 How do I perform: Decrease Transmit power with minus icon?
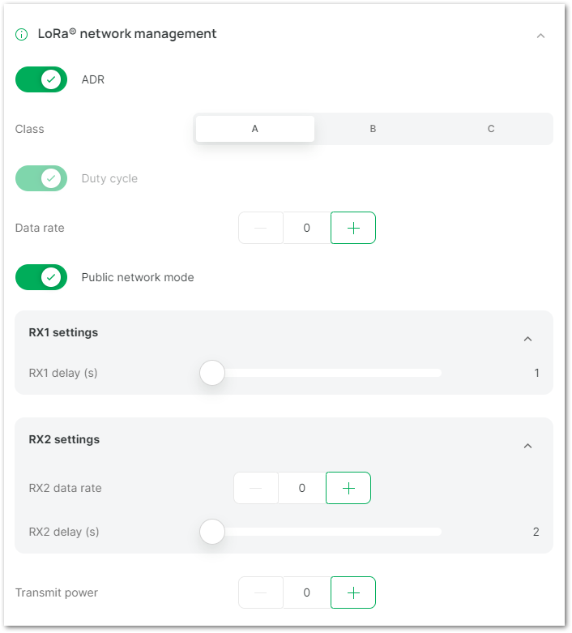click(x=261, y=592)
